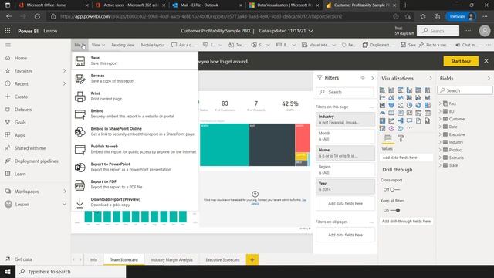The height and width of the screenshot is (278, 494).
Task: Click Mobile layout button
Action: (153, 45)
